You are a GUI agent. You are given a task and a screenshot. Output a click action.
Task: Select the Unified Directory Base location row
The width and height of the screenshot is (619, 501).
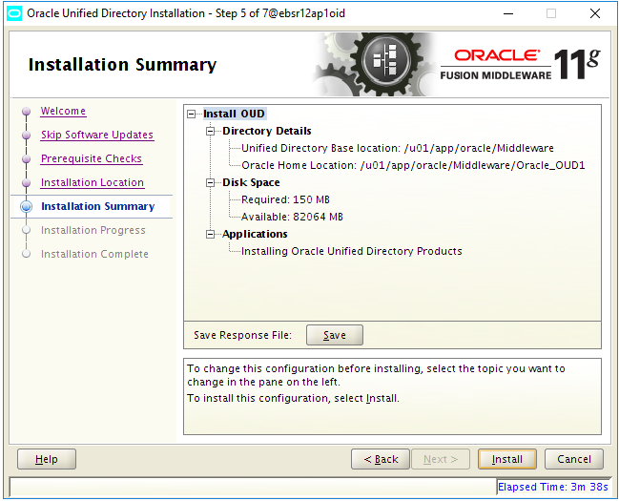[x=398, y=148]
